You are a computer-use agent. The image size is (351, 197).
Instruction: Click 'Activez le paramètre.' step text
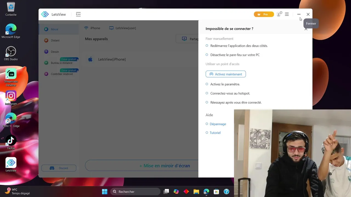tap(225, 84)
